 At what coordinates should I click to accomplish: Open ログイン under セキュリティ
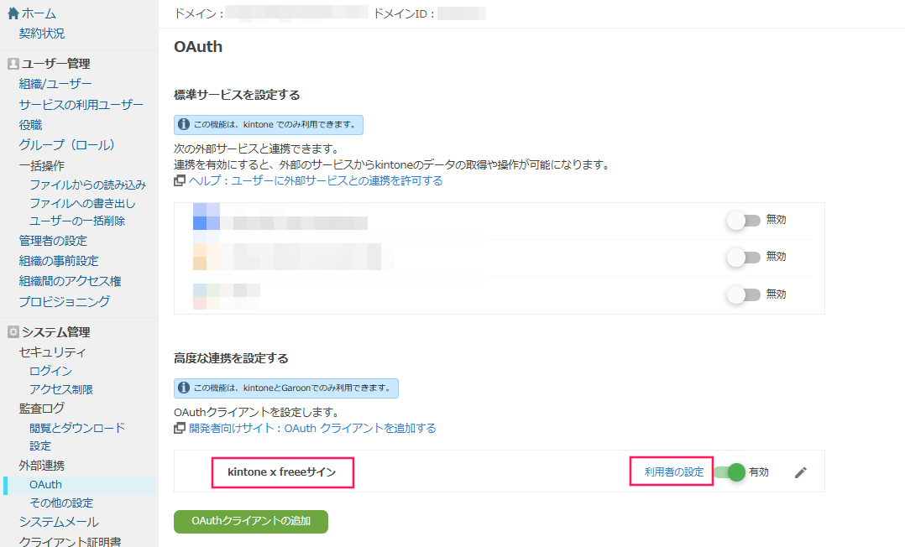(x=50, y=371)
